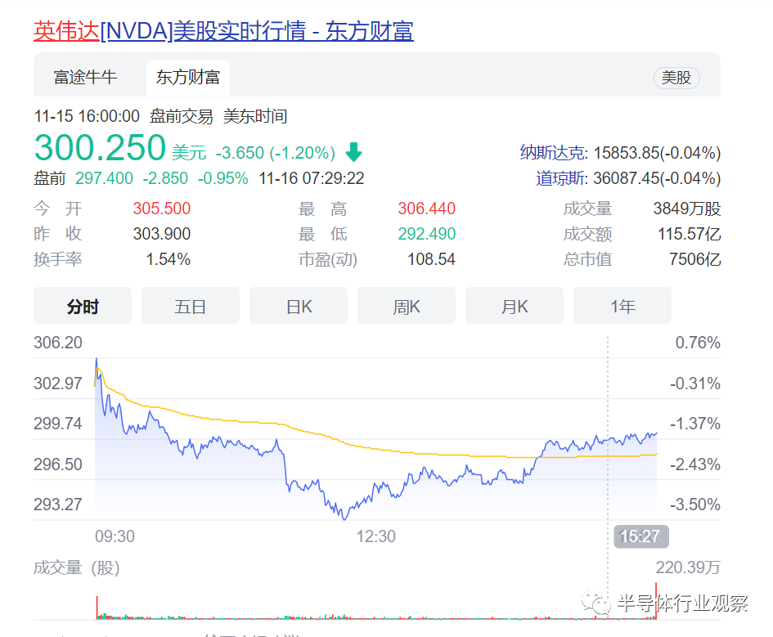Screen dimensions: 773x637
Task: Click the 道琼斯 index link
Action: coord(561,177)
